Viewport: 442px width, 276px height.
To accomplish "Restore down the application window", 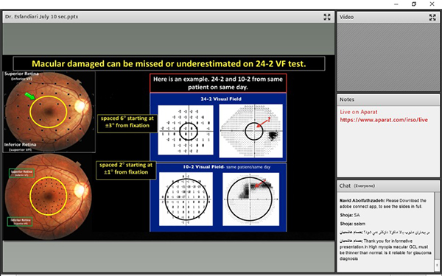I will tap(414, 4).
